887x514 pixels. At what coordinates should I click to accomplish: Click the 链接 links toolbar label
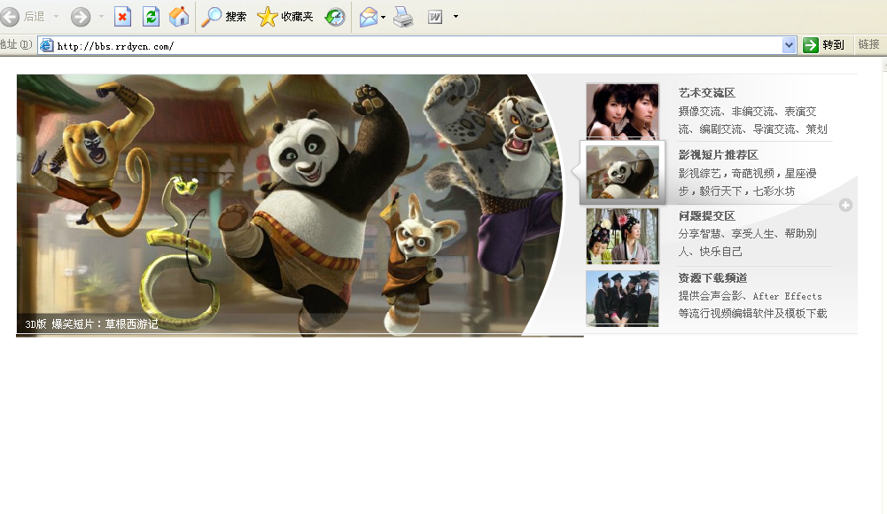pyautogui.click(x=869, y=44)
